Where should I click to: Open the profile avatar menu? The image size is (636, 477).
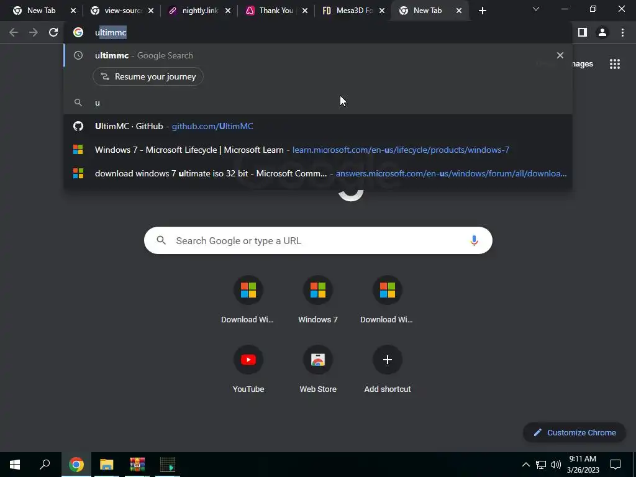click(x=602, y=32)
